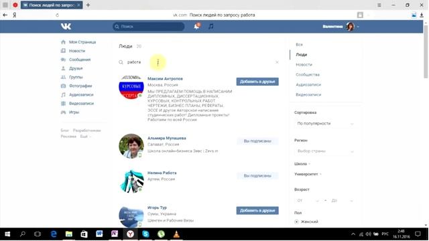Go back with browser back arrow
Viewport: 429px width, 241px height.
coord(5,15)
